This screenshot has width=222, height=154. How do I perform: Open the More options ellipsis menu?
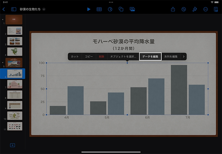point(205,9)
